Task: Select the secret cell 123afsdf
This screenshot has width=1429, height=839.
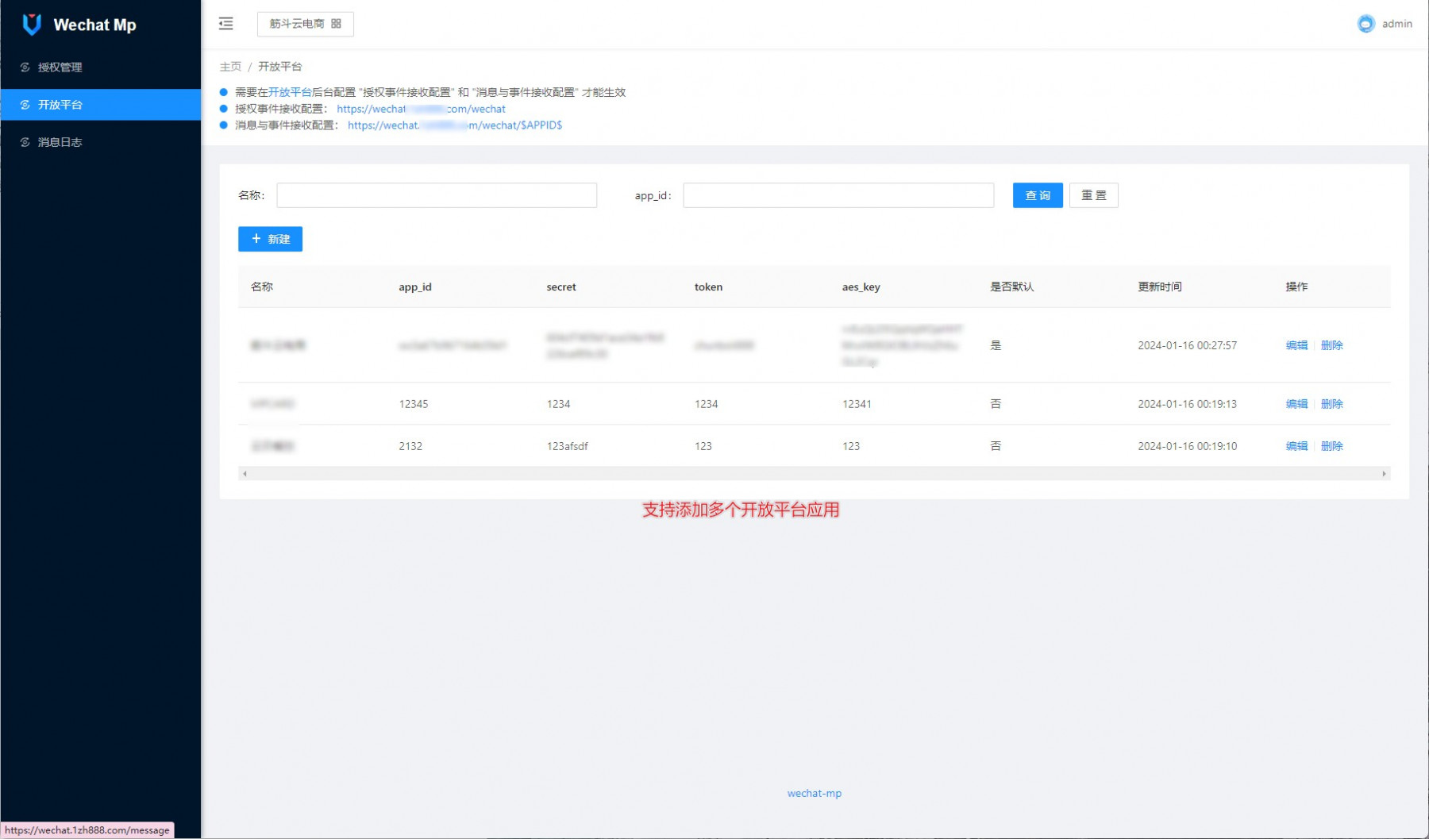Action: click(567, 446)
